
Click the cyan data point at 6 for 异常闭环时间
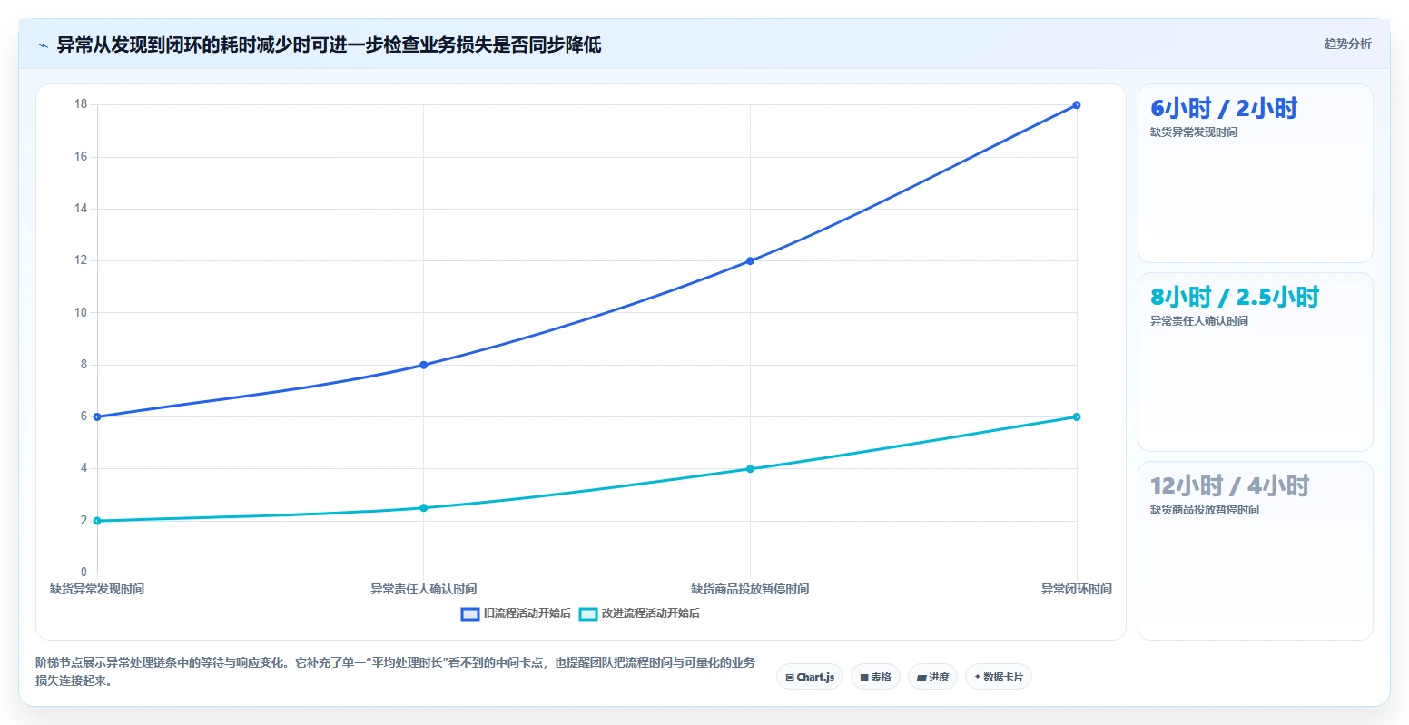[x=1077, y=417]
